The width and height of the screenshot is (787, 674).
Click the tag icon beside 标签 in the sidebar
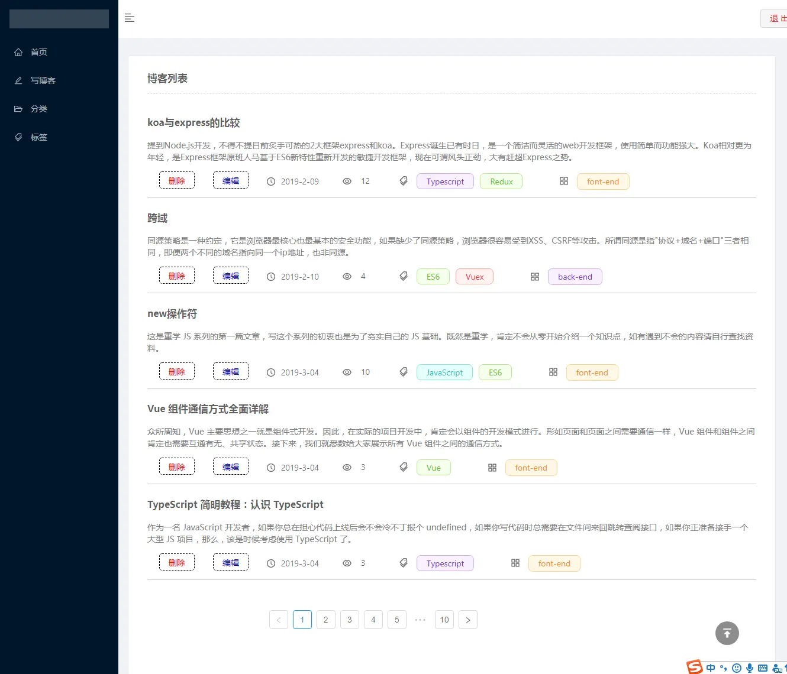click(x=18, y=137)
